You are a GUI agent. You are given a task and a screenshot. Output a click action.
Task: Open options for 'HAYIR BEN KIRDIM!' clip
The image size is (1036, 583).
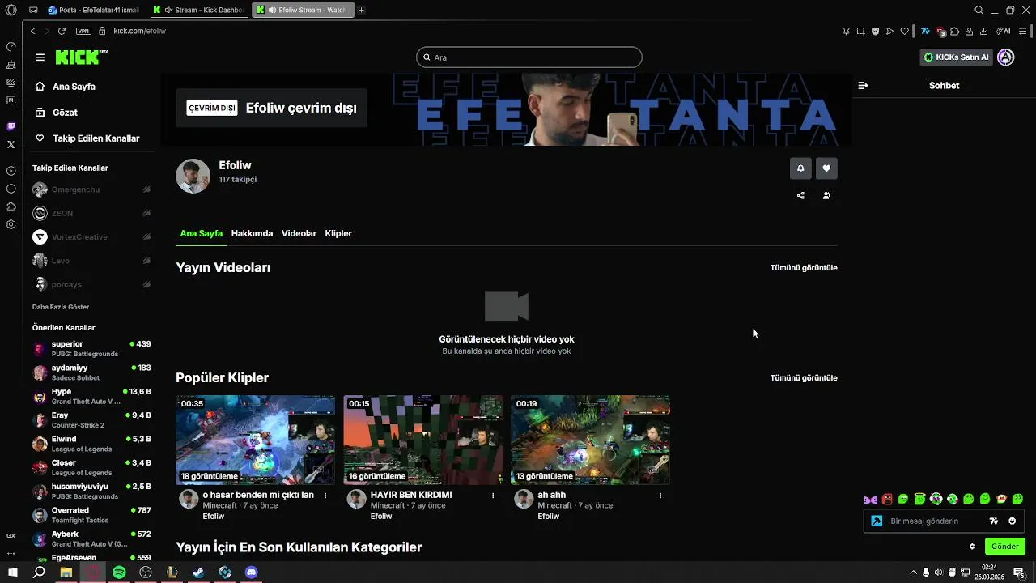click(x=493, y=495)
